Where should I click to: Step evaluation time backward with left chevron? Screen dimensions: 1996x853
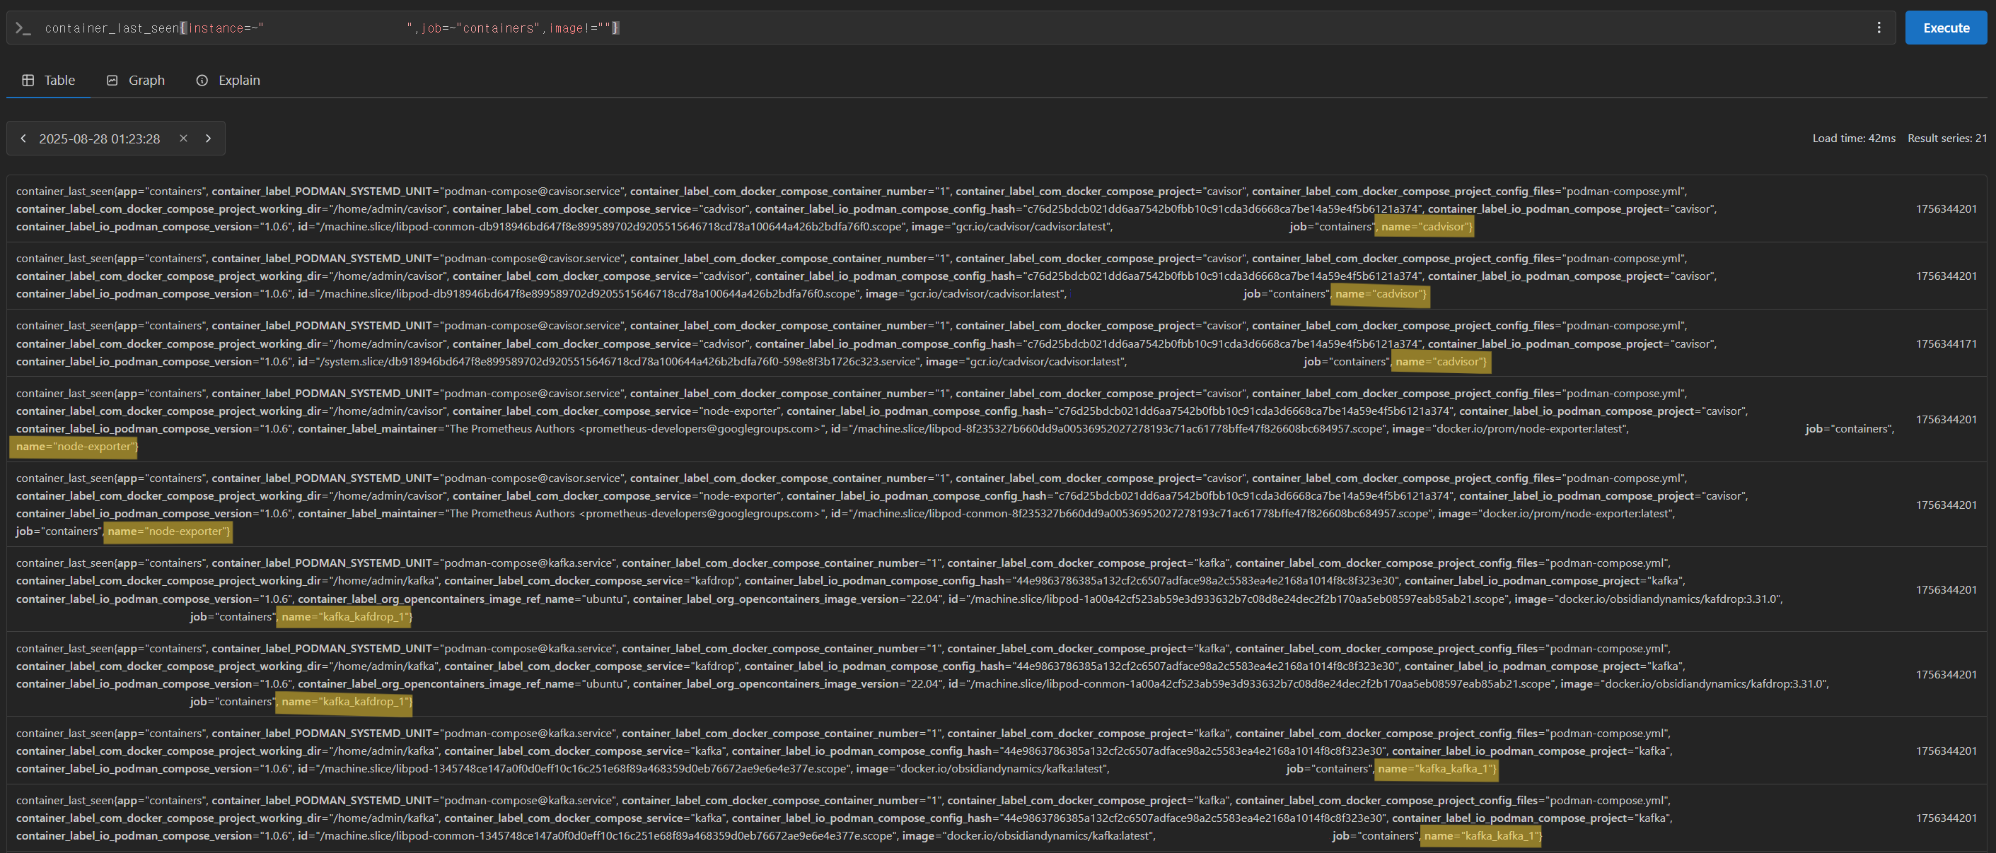(x=23, y=139)
